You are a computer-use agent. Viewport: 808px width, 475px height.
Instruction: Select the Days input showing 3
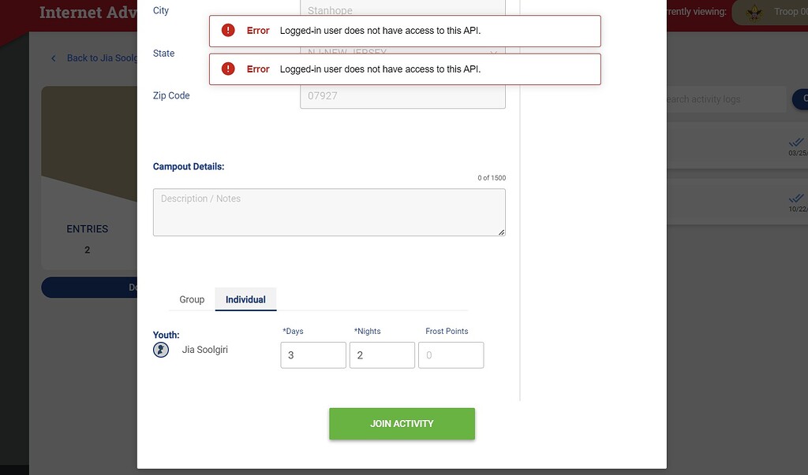[x=312, y=354]
